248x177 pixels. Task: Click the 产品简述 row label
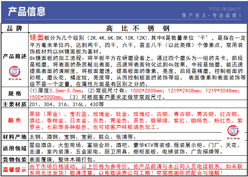(14, 56)
